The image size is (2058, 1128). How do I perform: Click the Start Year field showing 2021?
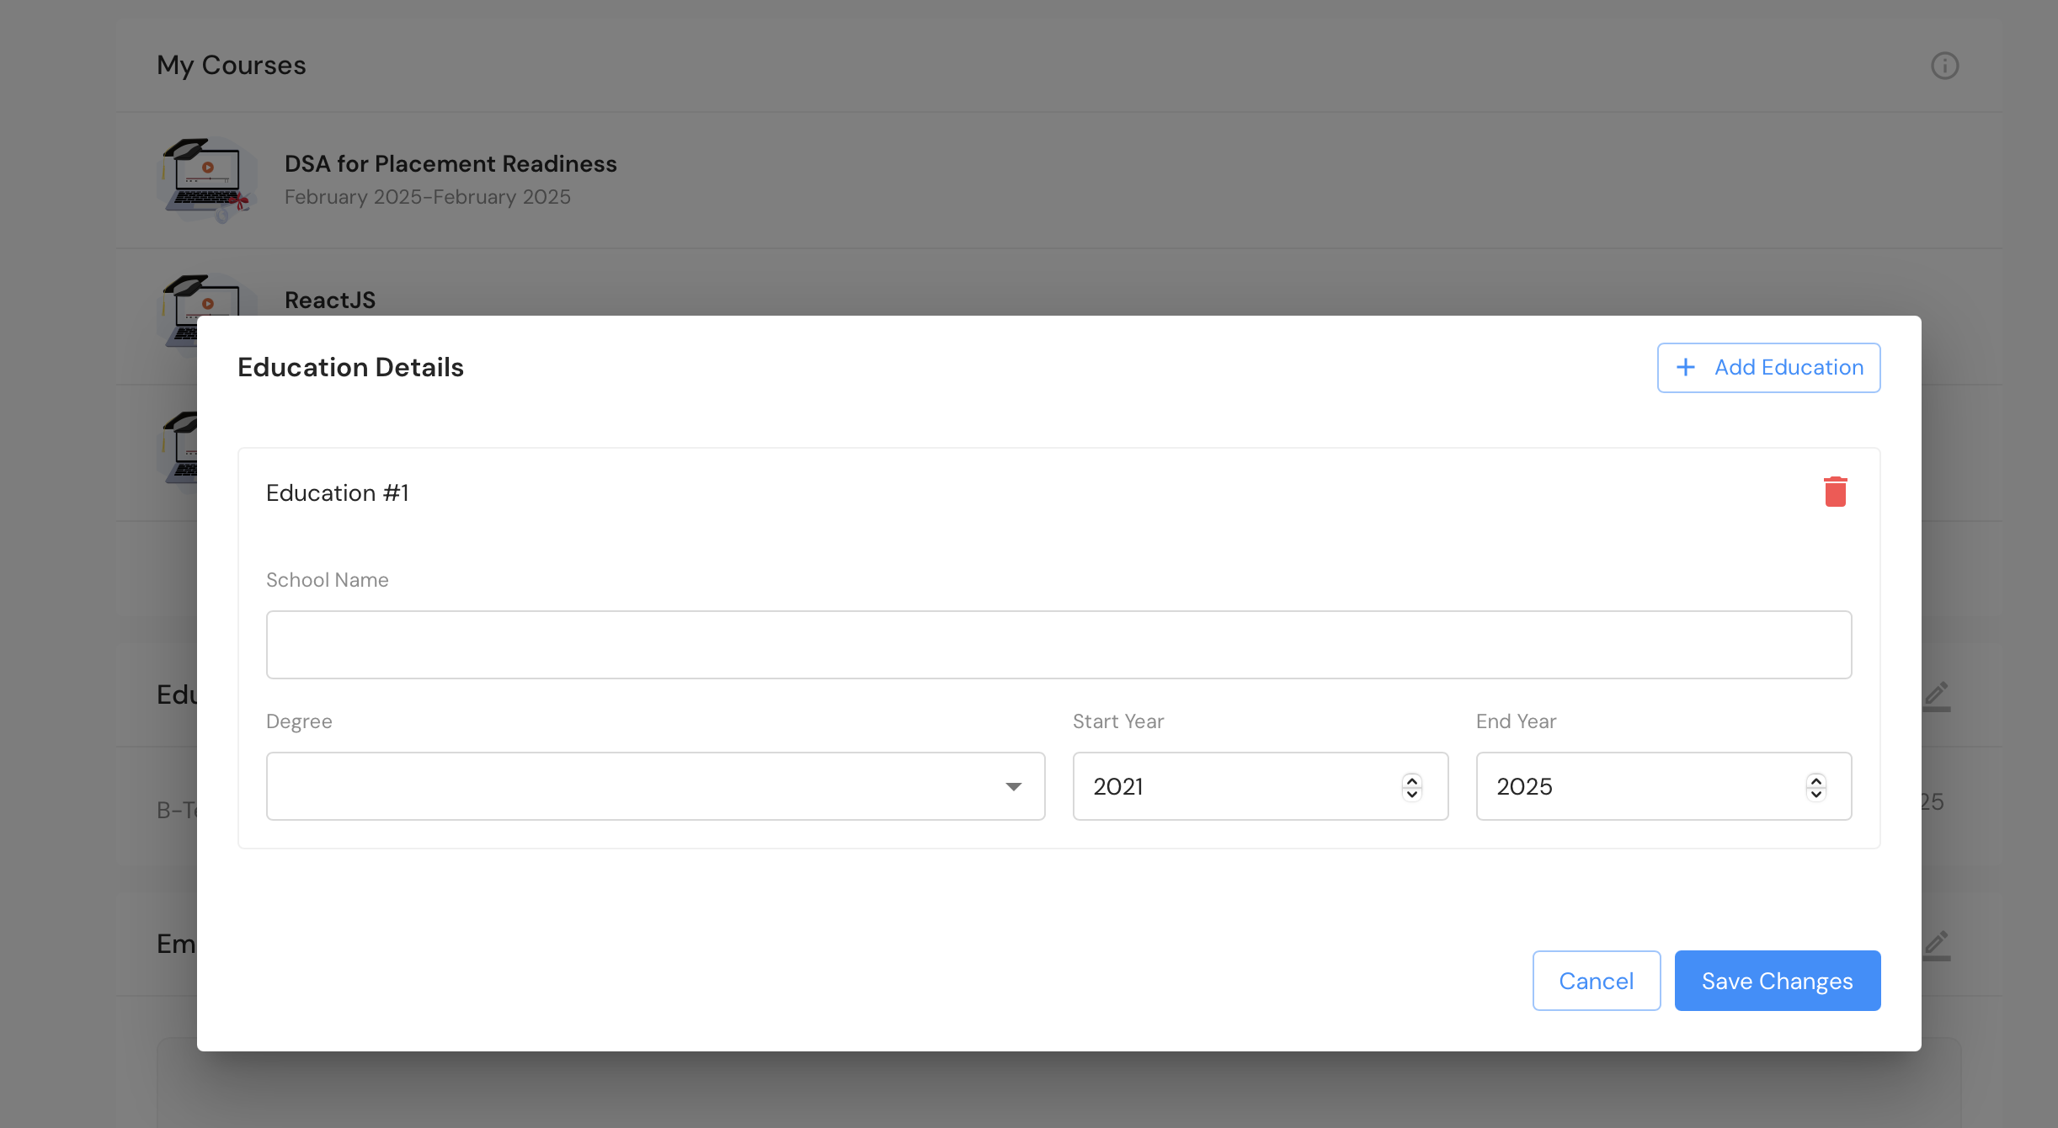coord(1229,786)
